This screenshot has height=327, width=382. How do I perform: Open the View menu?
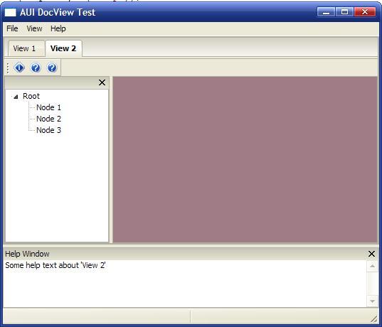pos(34,28)
